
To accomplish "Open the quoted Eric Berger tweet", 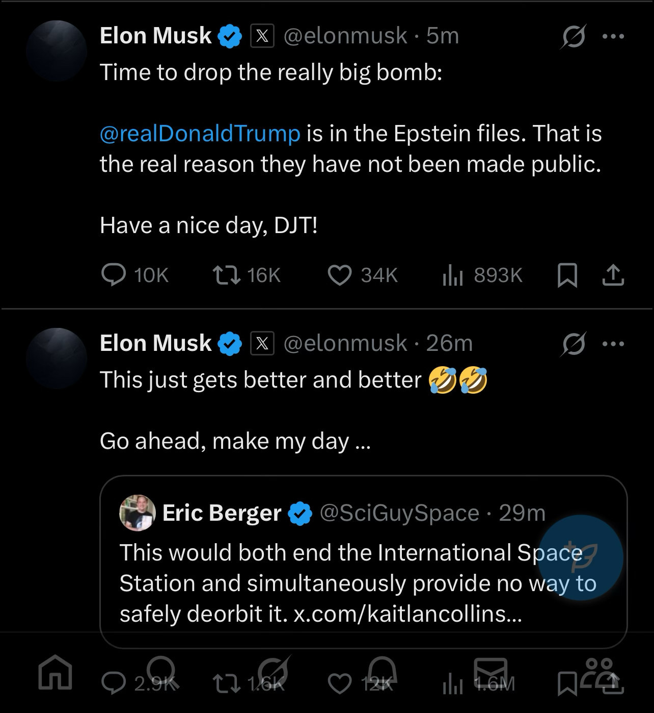I will 363,562.
